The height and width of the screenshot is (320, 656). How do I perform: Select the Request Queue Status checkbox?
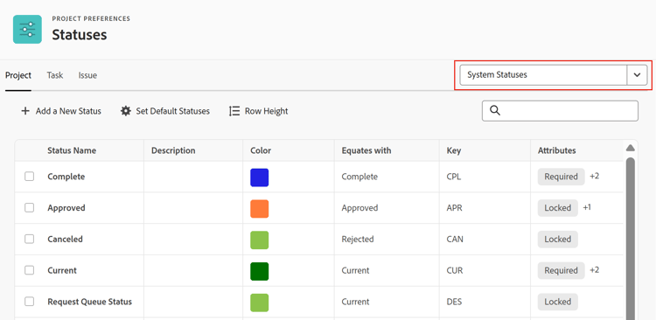pyautogui.click(x=29, y=302)
